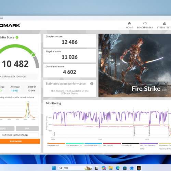This screenshot has width=171, height=171.
Task: Click the grey LOAD button
Action: [x=7, y=129]
